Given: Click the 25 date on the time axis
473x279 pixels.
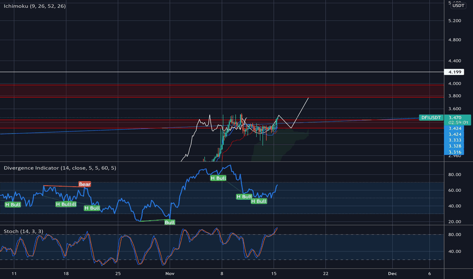Looking at the screenshot, I should [x=118, y=273].
